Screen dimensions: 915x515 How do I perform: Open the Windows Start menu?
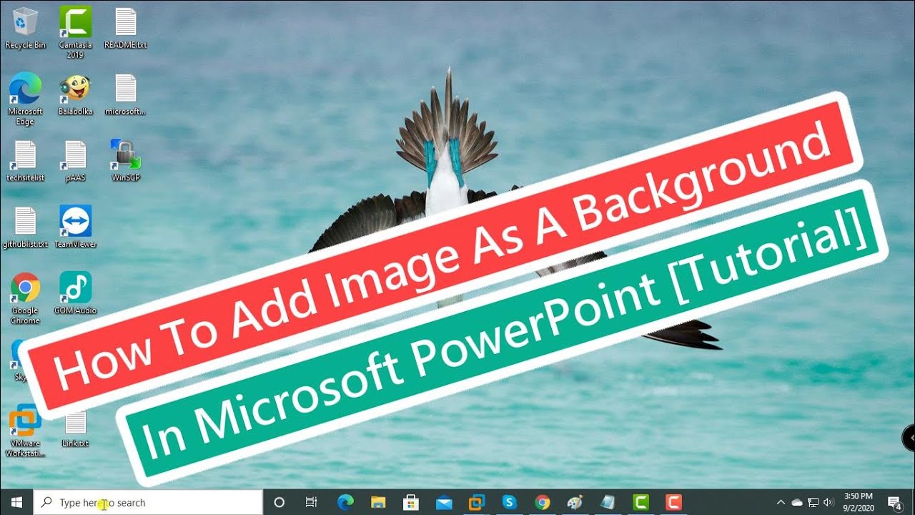pos(16,502)
